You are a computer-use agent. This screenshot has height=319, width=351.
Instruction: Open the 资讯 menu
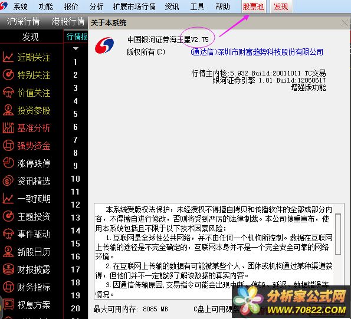172,6
